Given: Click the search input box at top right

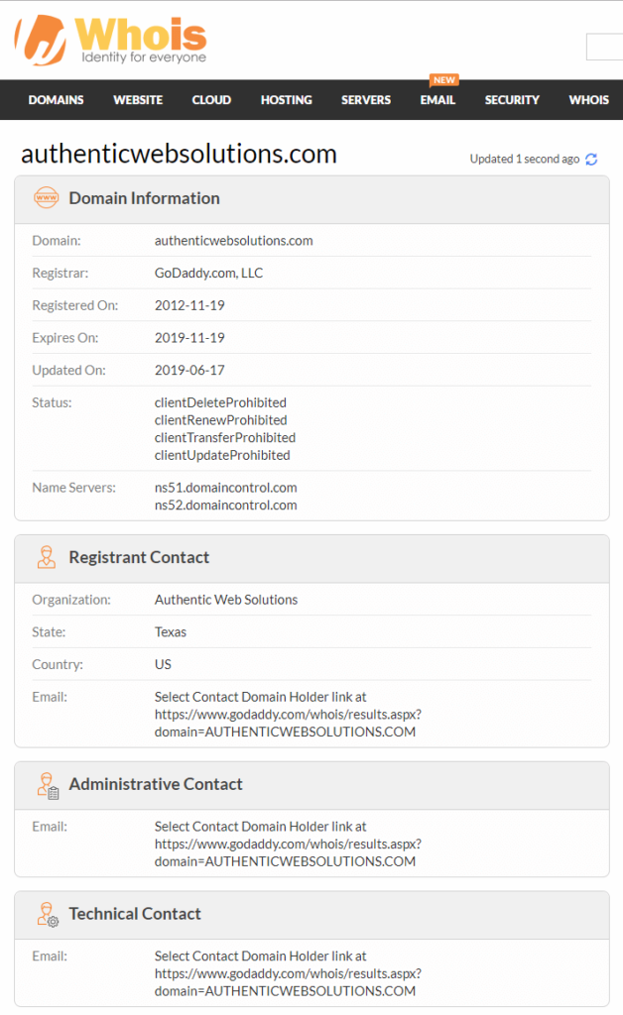Looking at the screenshot, I should point(605,47).
